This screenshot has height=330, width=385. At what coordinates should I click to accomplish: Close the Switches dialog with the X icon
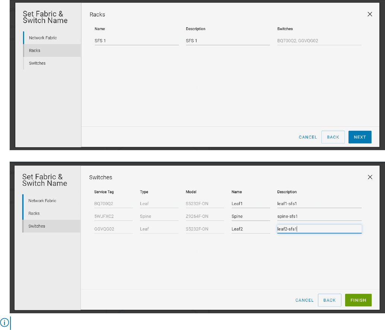370,177
